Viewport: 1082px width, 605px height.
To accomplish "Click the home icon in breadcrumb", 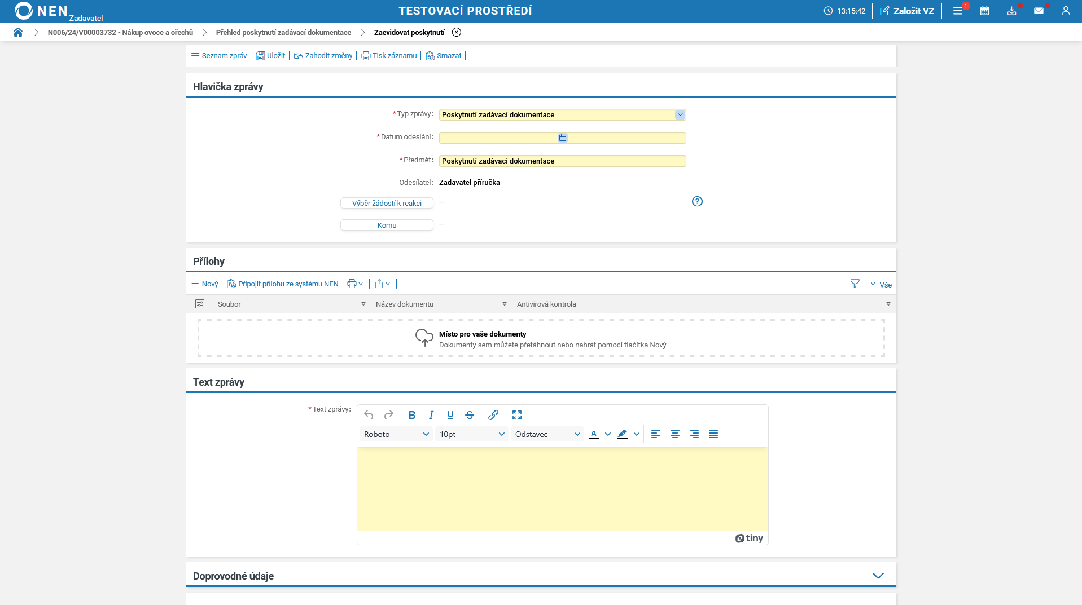I will click(x=18, y=33).
